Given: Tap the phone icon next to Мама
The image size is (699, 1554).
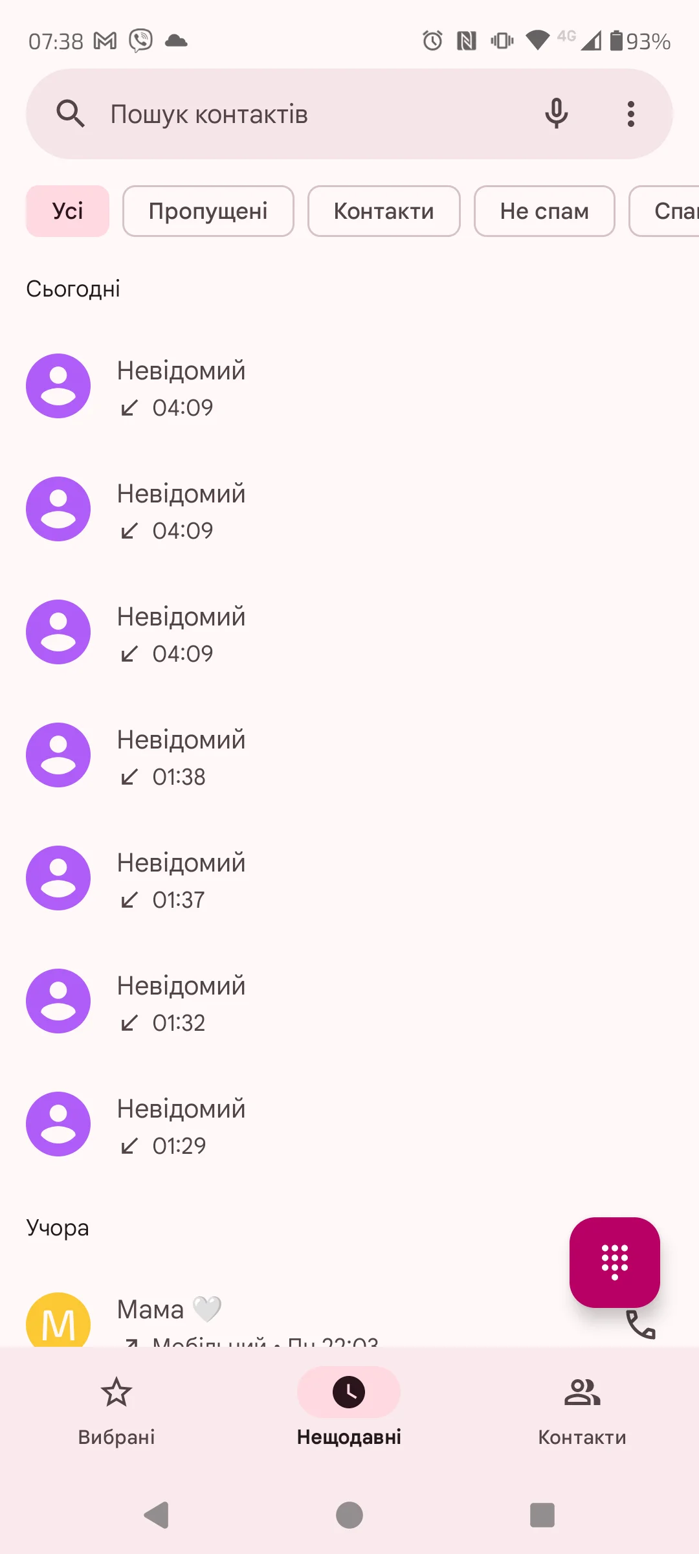Looking at the screenshot, I should [641, 1325].
